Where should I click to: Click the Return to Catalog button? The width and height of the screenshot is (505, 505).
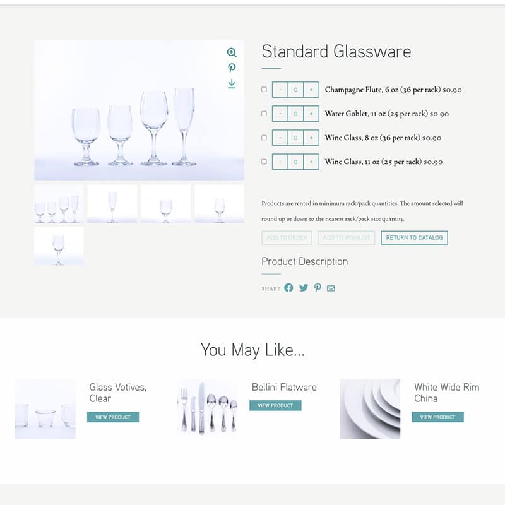pos(414,238)
